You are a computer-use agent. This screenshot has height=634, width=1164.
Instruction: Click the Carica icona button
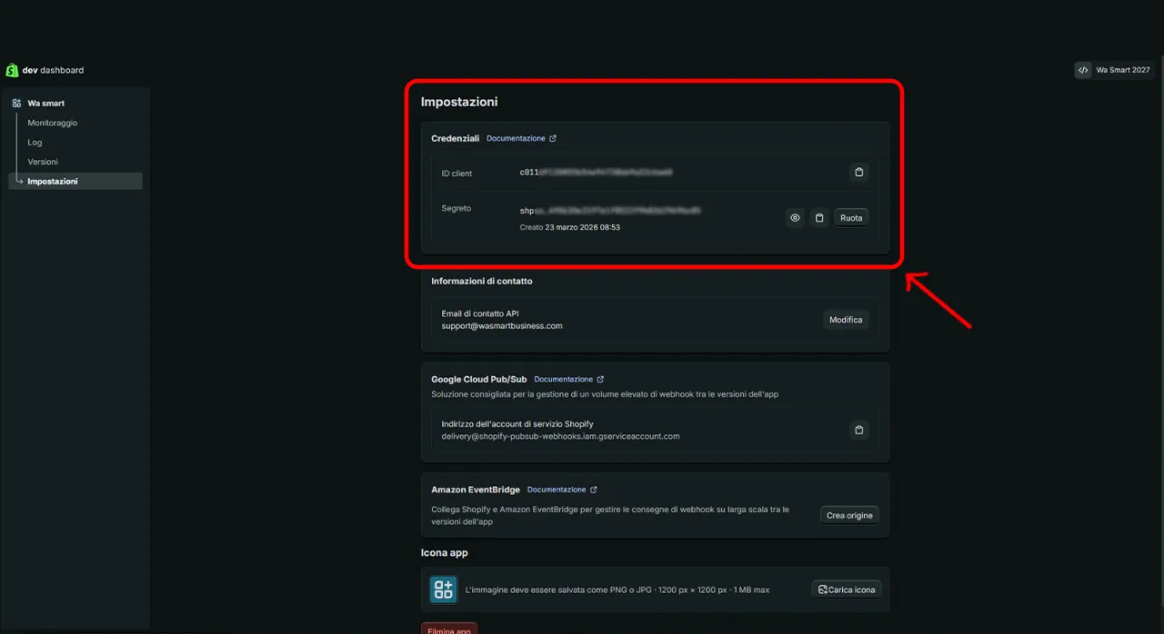847,589
